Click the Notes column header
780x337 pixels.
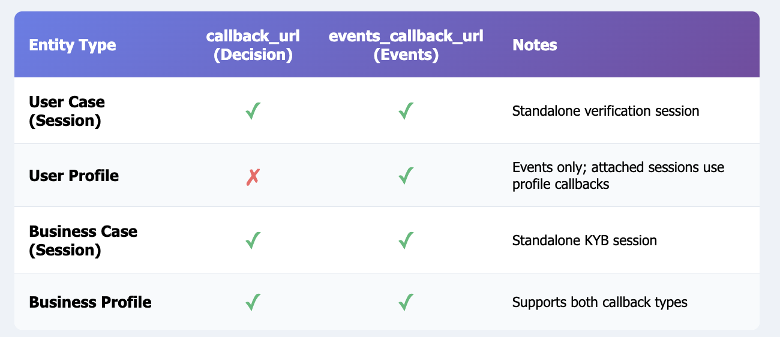pyautogui.click(x=535, y=45)
